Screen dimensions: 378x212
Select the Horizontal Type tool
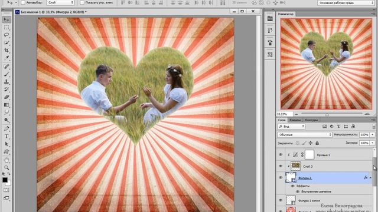pos(6,136)
